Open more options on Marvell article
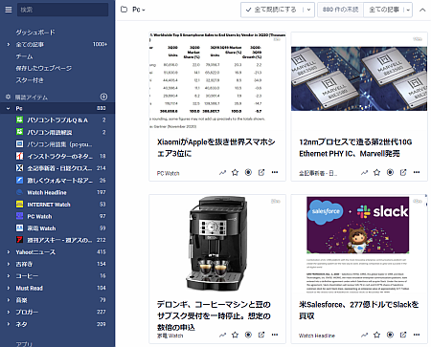The width and height of the screenshot is (431, 347). click(417, 172)
